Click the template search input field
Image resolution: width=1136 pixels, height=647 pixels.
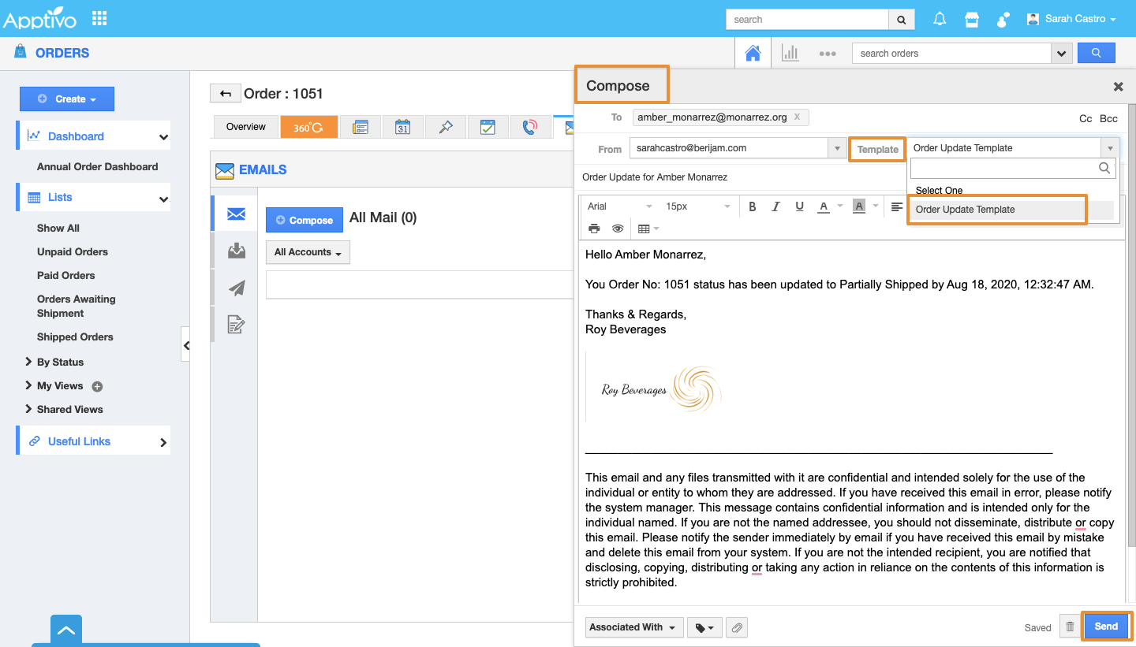(x=1003, y=168)
